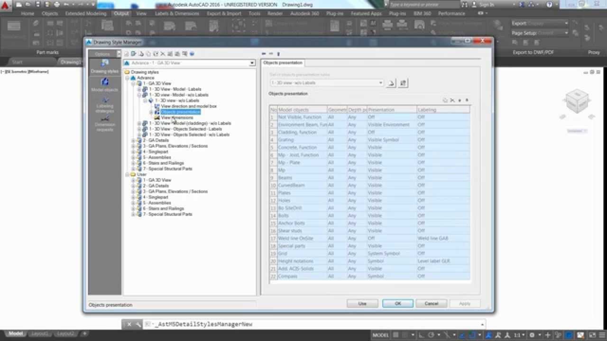Click the Model objects column header

(x=302, y=109)
